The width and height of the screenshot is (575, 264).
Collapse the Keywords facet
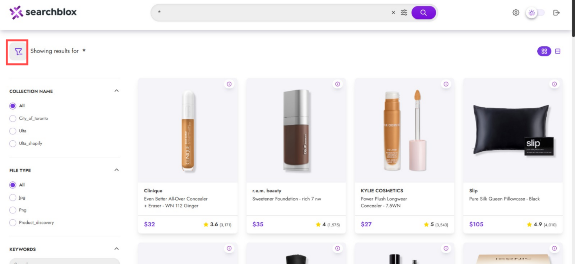(116, 249)
